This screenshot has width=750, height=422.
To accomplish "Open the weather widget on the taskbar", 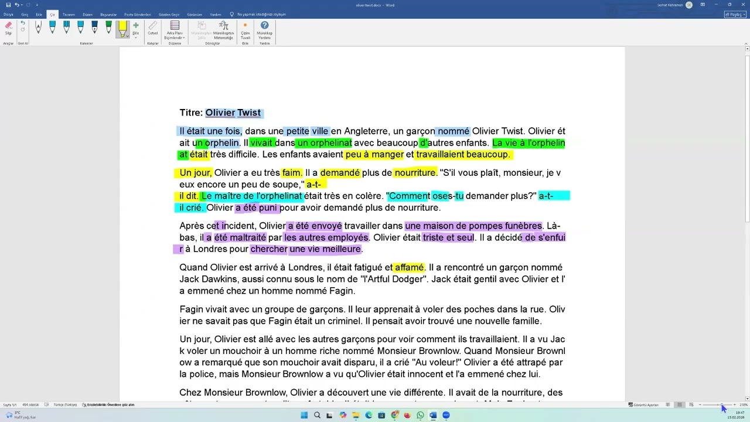I will [x=20, y=415].
